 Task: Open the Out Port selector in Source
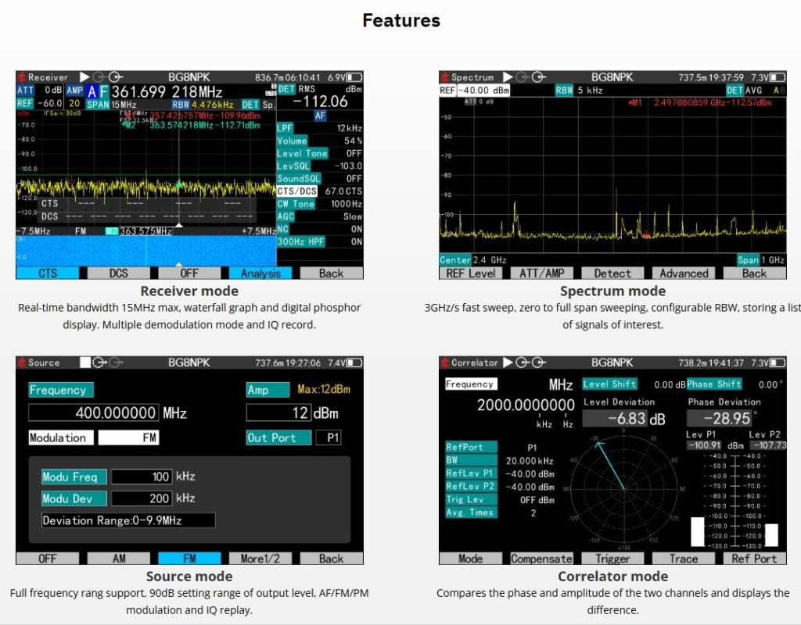(329, 438)
